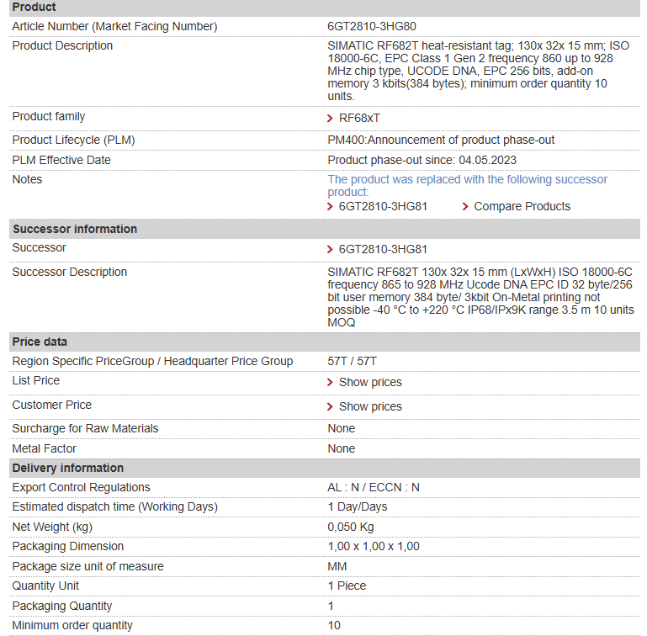Click the PM400 phase-out announcement text
The width and height of the screenshot is (647, 636).
tap(441, 140)
